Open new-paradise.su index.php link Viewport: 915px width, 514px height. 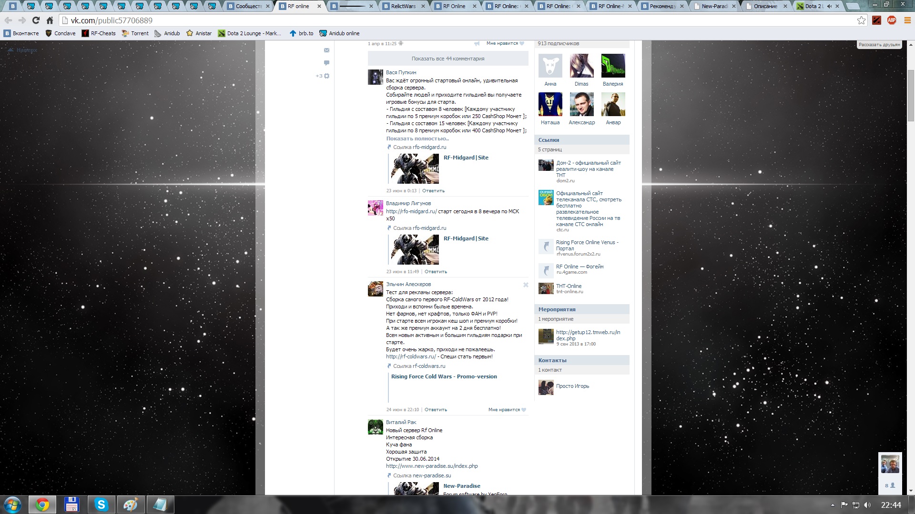click(x=432, y=466)
